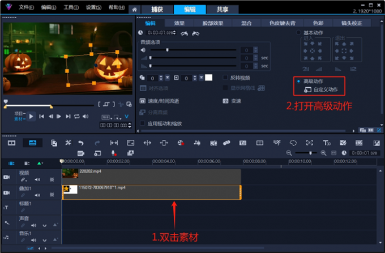The width and height of the screenshot is (385, 253).
Task: Enlarge the preview window icon
Action: tap(129, 104)
